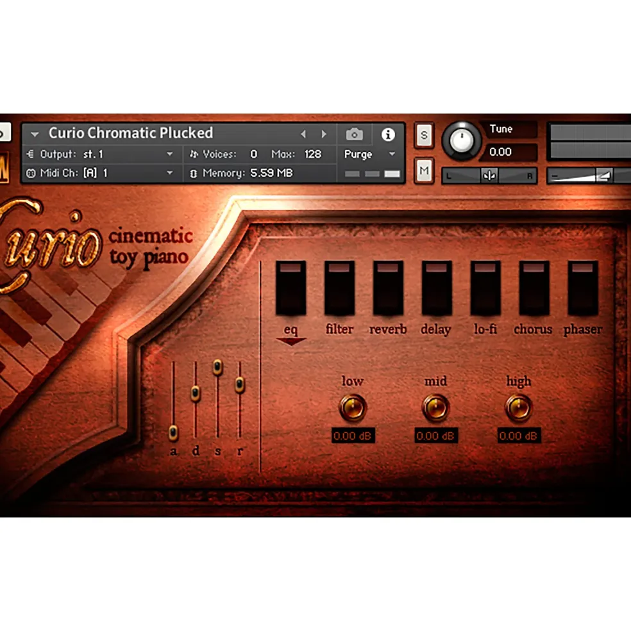Click the Tune knob
631x631 pixels.
462,141
